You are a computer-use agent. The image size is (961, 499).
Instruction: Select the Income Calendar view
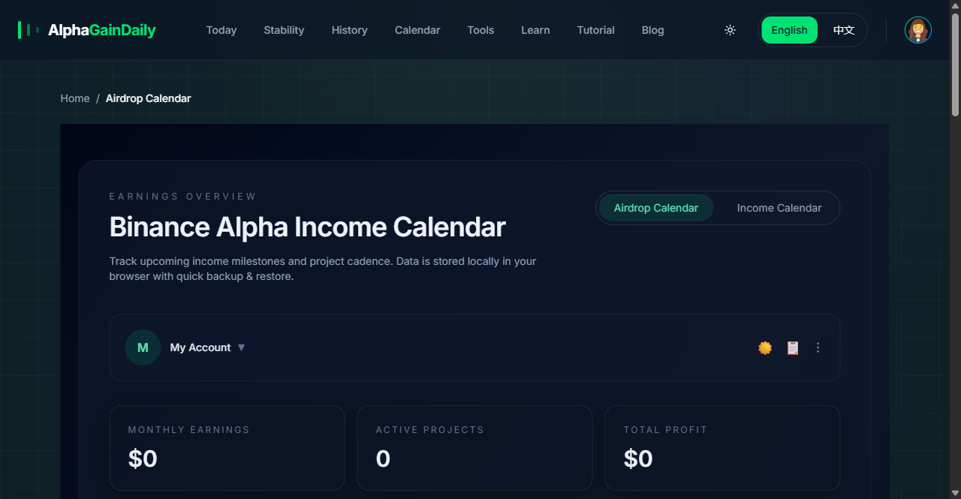pos(779,208)
